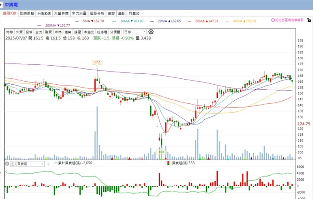Click the 紅綠燈 toolbar button
The image size is (313, 199).
point(102,32)
